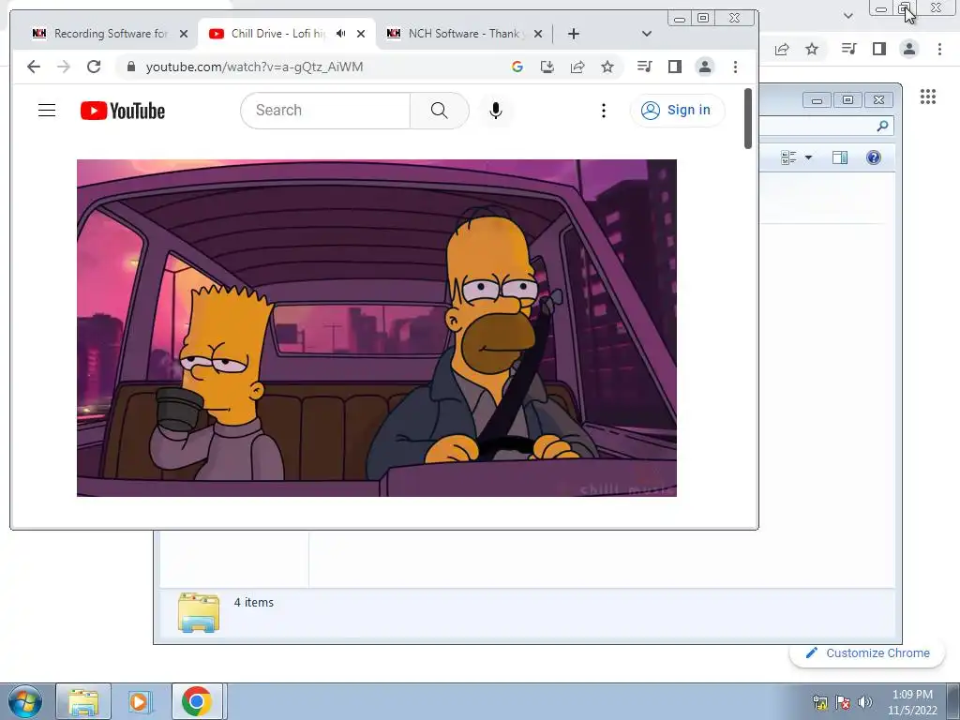Click the folder icon in Explorer details pane

coord(199,611)
